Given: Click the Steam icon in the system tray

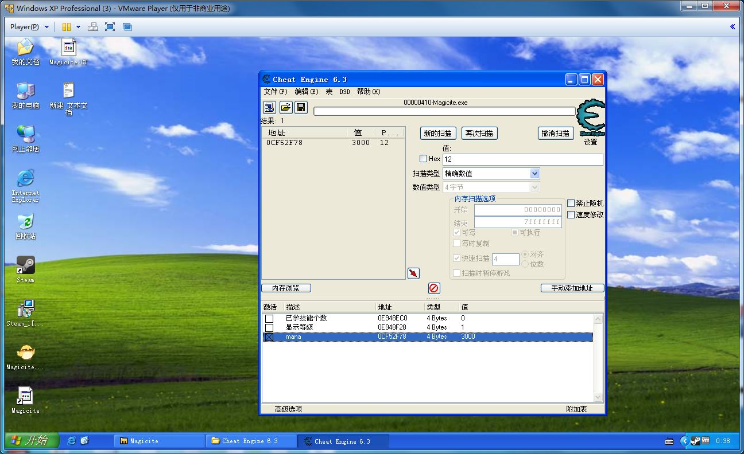Looking at the screenshot, I should (x=695, y=441).
